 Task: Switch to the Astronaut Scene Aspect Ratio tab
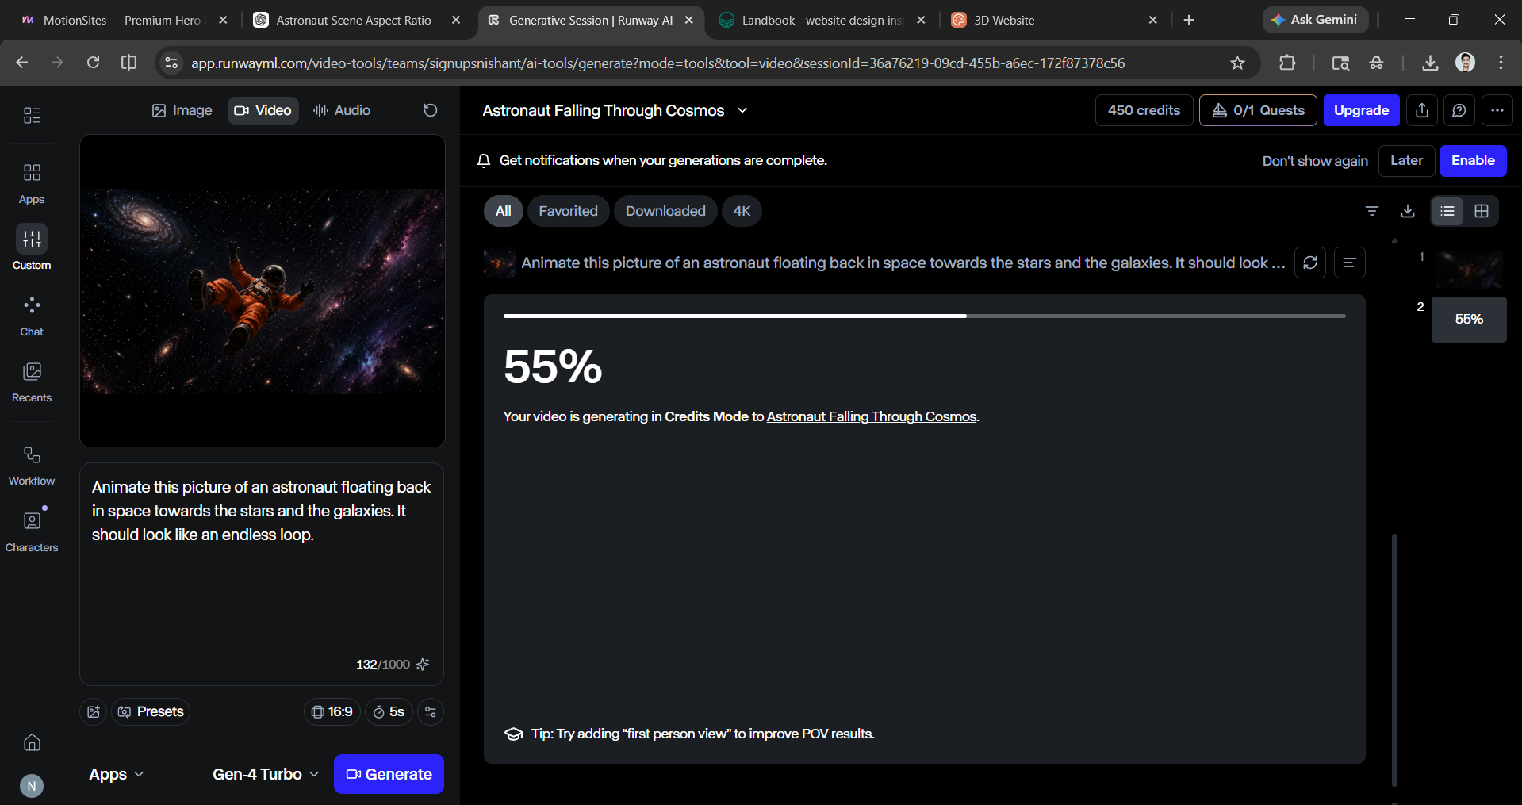[x=354, y=20]
